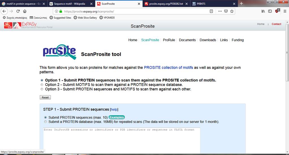Select Option 3 proteins and motifs
Viewport: 289px width, 155px height.
tap(42, 89)
